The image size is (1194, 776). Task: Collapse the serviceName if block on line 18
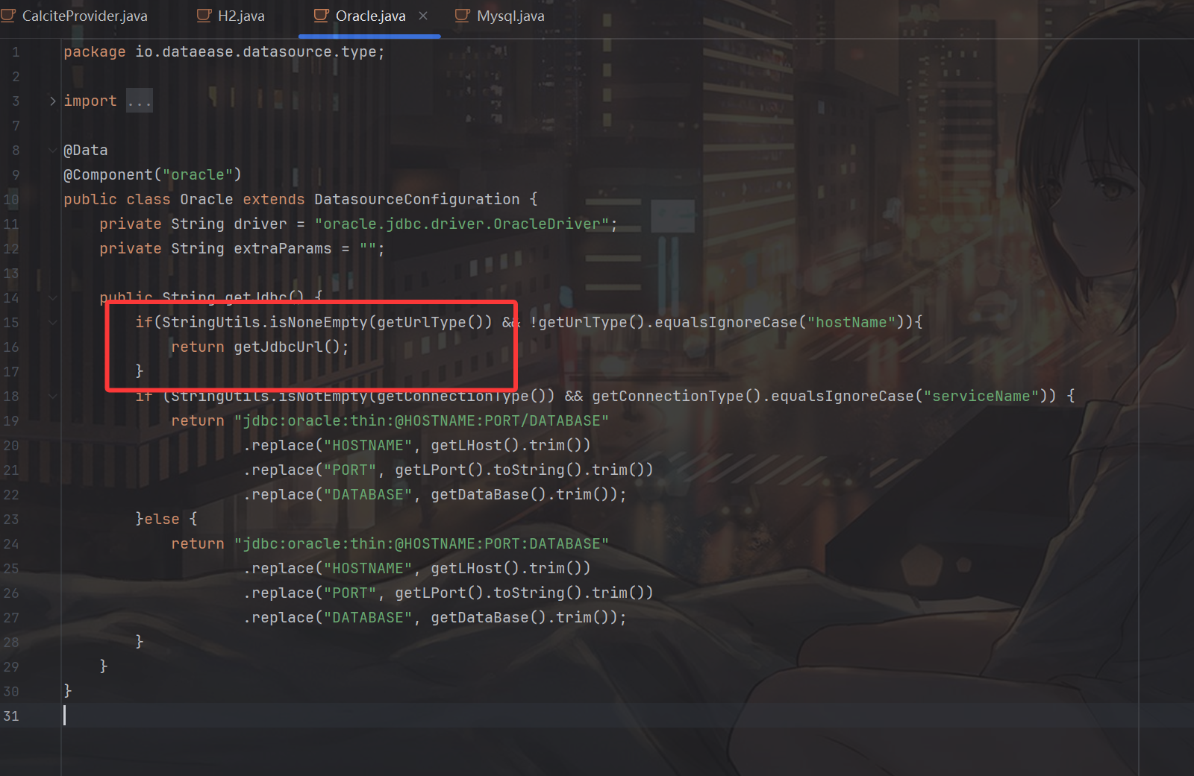pyautogui.click(x=52, y=396)
